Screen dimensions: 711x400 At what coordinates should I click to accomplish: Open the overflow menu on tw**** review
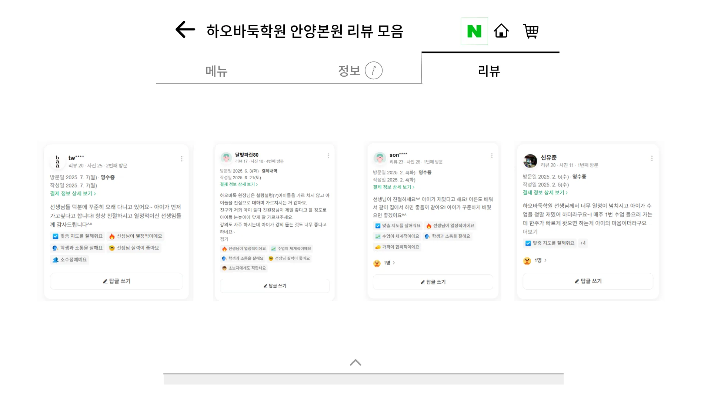(x=182, y=159)
